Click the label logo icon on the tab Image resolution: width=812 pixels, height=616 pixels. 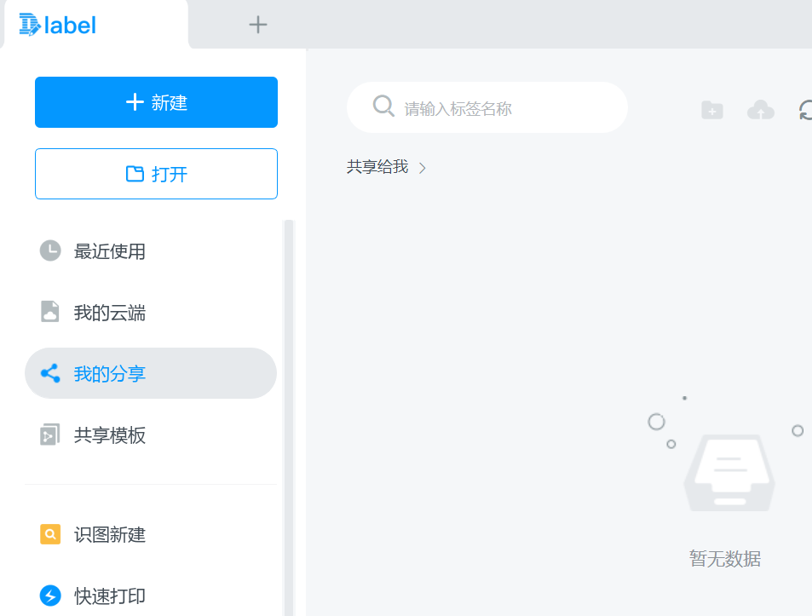click(28, 24)
